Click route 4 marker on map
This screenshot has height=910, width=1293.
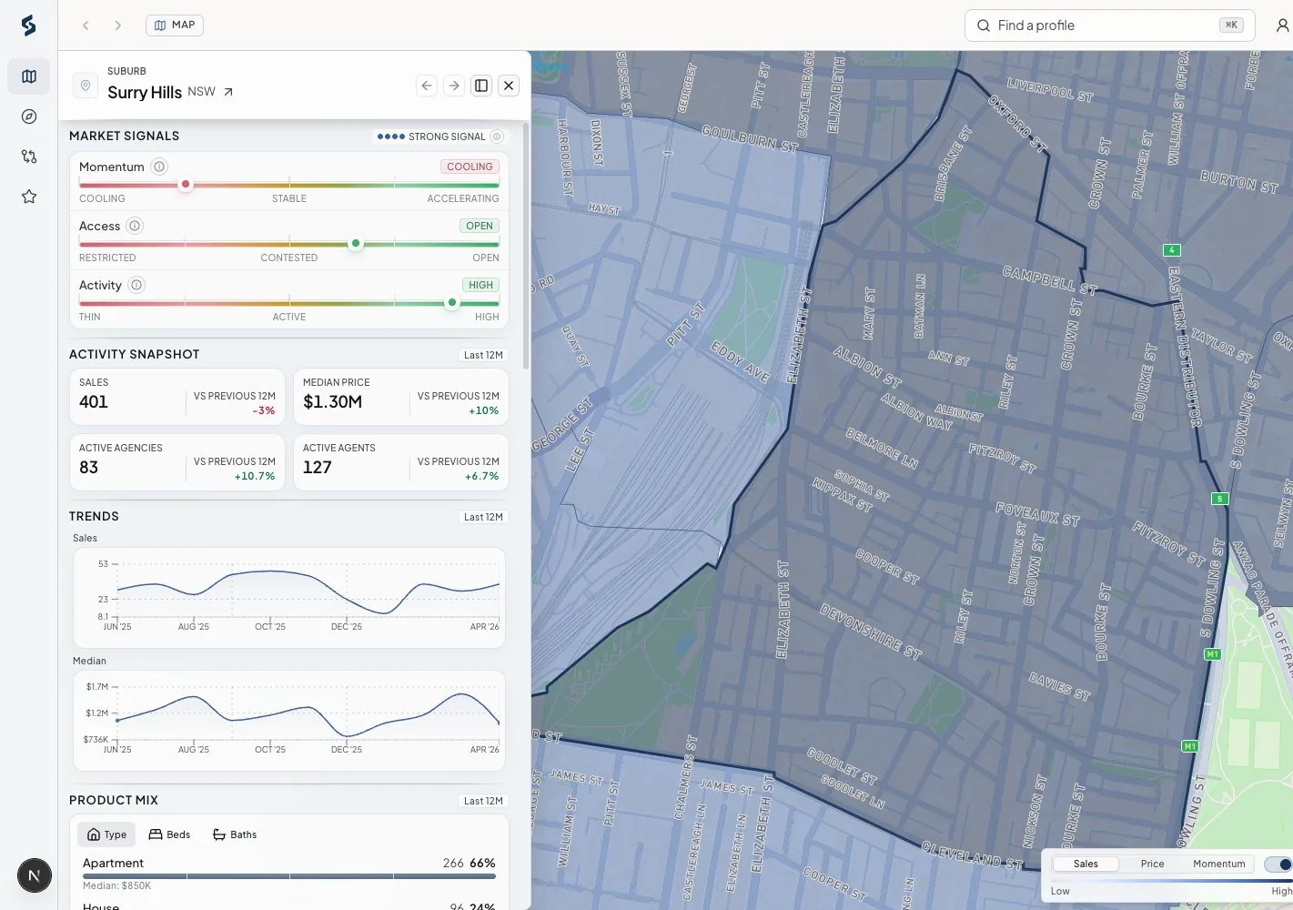pyautogui.click(x=1172, y=250)
